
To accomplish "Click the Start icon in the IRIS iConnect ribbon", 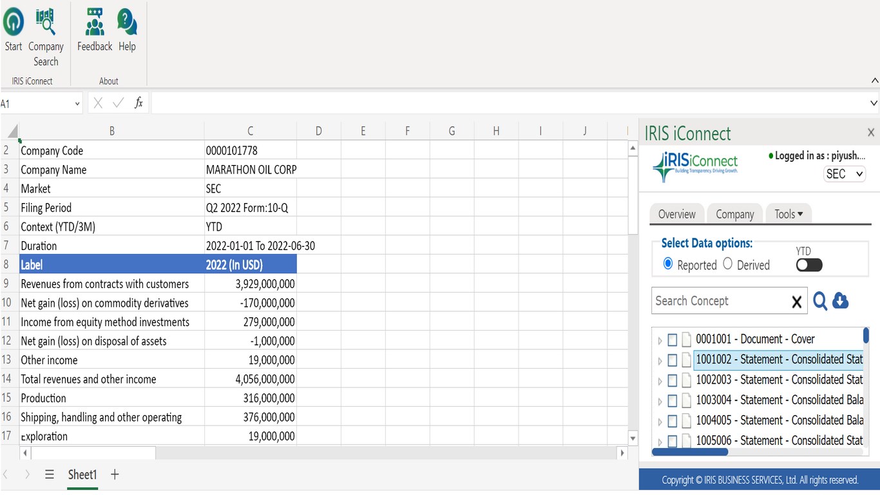I will click(14, 23).
